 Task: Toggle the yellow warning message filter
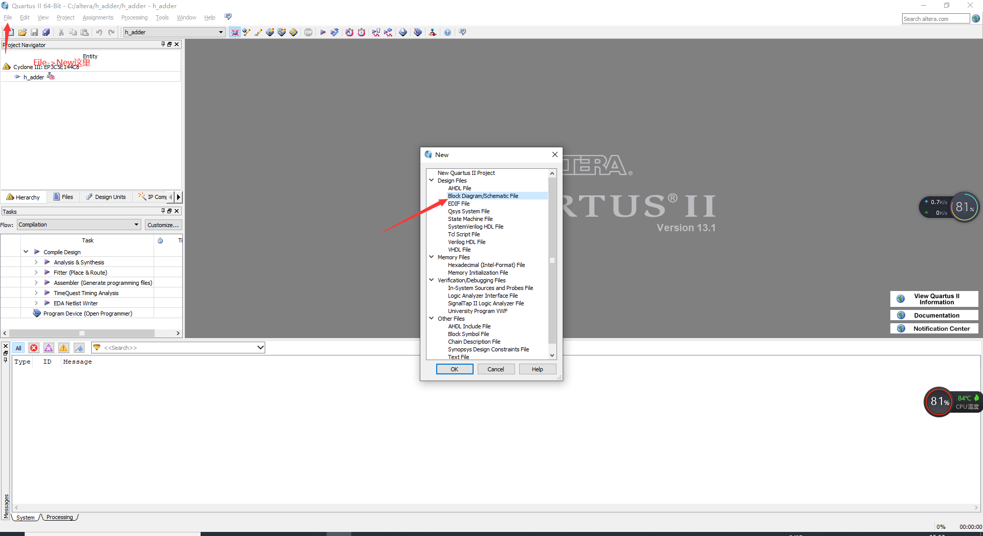[63, 348]
